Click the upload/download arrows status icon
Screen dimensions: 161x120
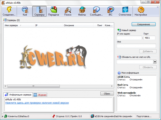(x=54, y=116)
